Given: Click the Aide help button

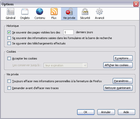Looking at the screenshot, I should pyautogui.click(x=126, y=112).
